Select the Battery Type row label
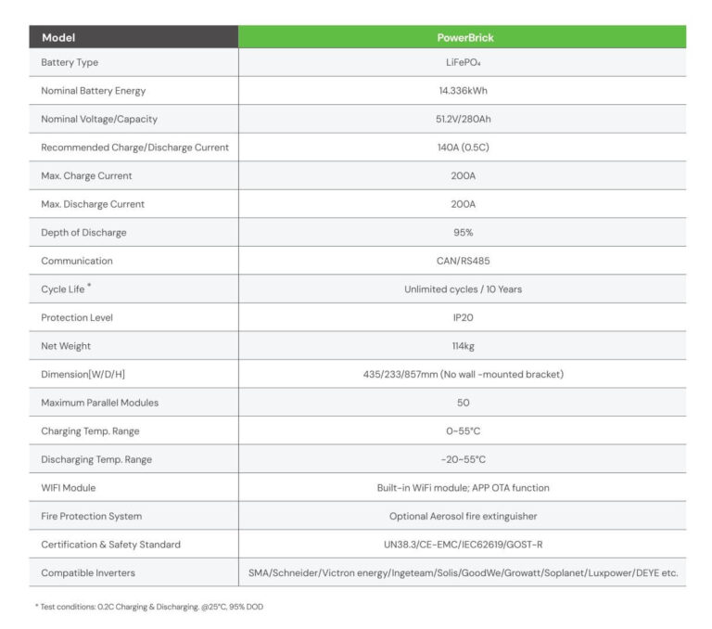The image size is (712, 629). click(70, 62)
